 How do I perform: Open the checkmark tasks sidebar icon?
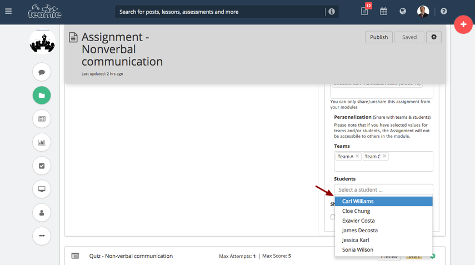(42, 166)
